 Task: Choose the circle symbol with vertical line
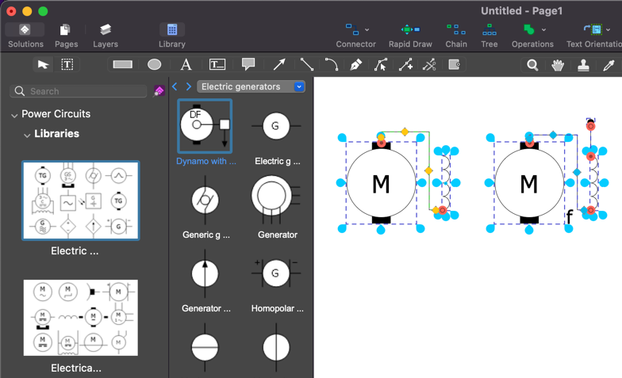[276, 347]
